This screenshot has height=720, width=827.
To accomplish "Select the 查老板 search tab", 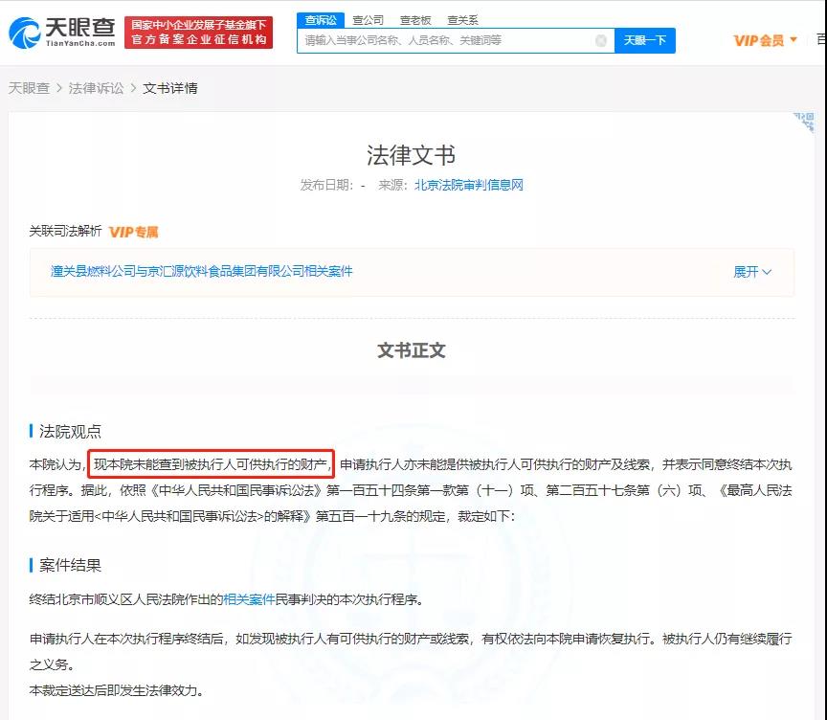I will 415,20.
